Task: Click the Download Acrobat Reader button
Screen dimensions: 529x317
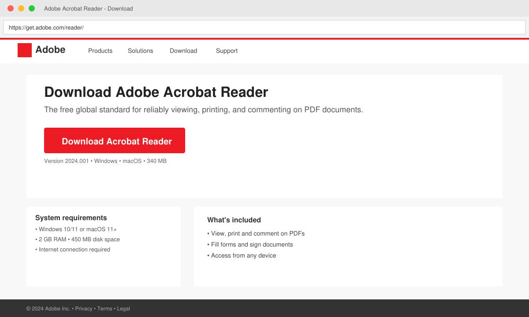Action: pyautogui.click(x=115, y=140)
